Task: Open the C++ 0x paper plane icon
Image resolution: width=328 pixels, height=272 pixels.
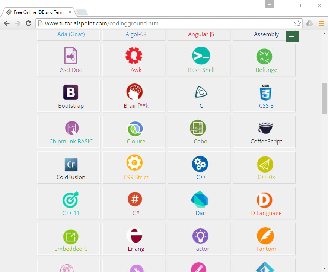Action: tap(265, 164)
